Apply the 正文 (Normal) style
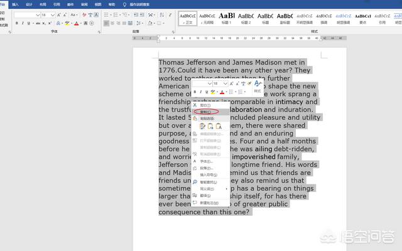The width and height of the screenshot is (402, 251). click(187, 18)
